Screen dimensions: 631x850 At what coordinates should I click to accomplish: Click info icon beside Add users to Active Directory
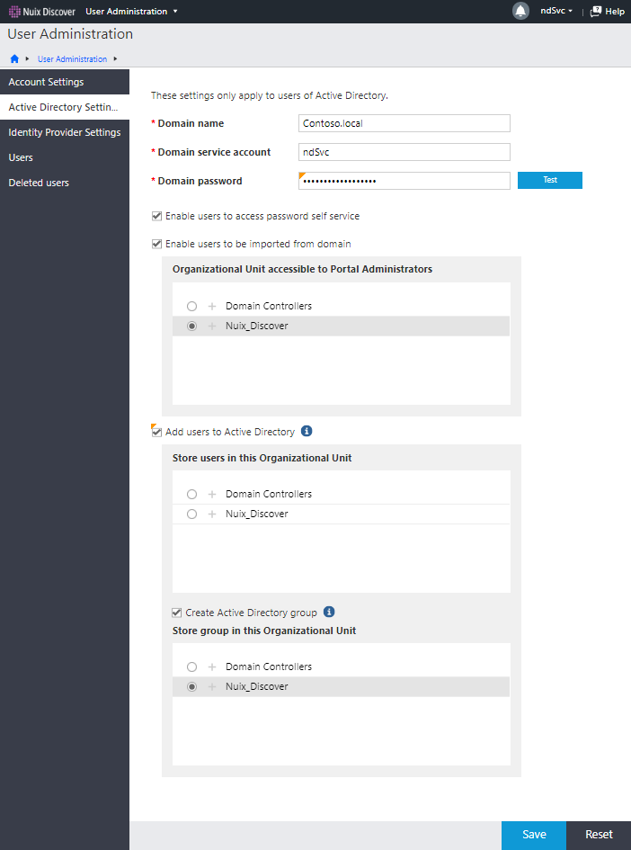pos(307,432)
